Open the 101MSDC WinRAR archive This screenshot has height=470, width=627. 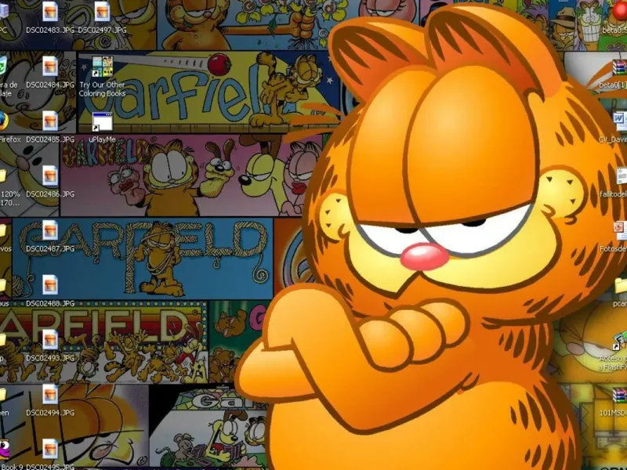pos(620,395)
